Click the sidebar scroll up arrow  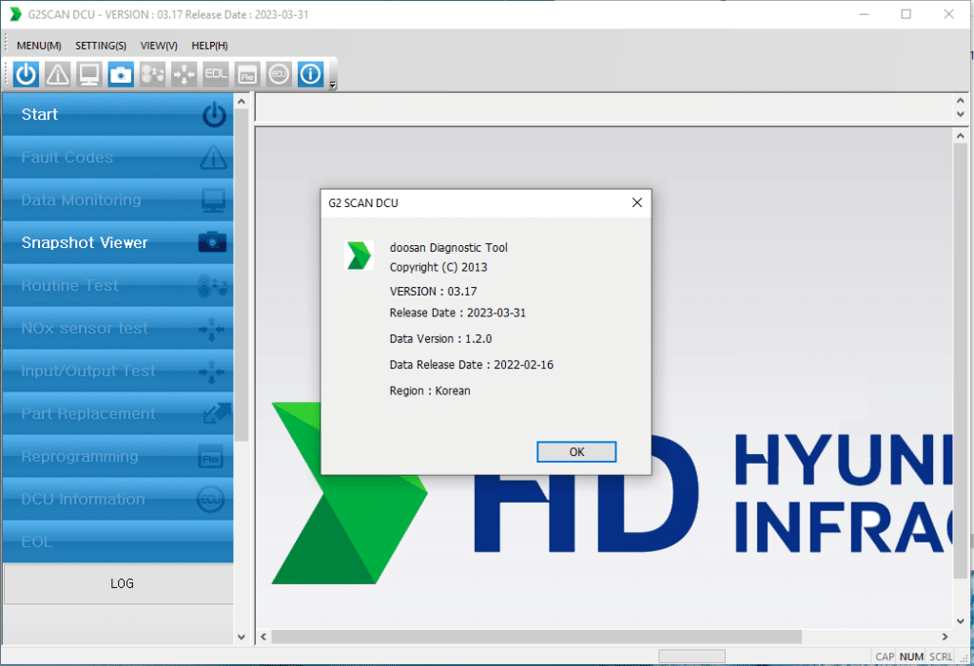point(242,101)
